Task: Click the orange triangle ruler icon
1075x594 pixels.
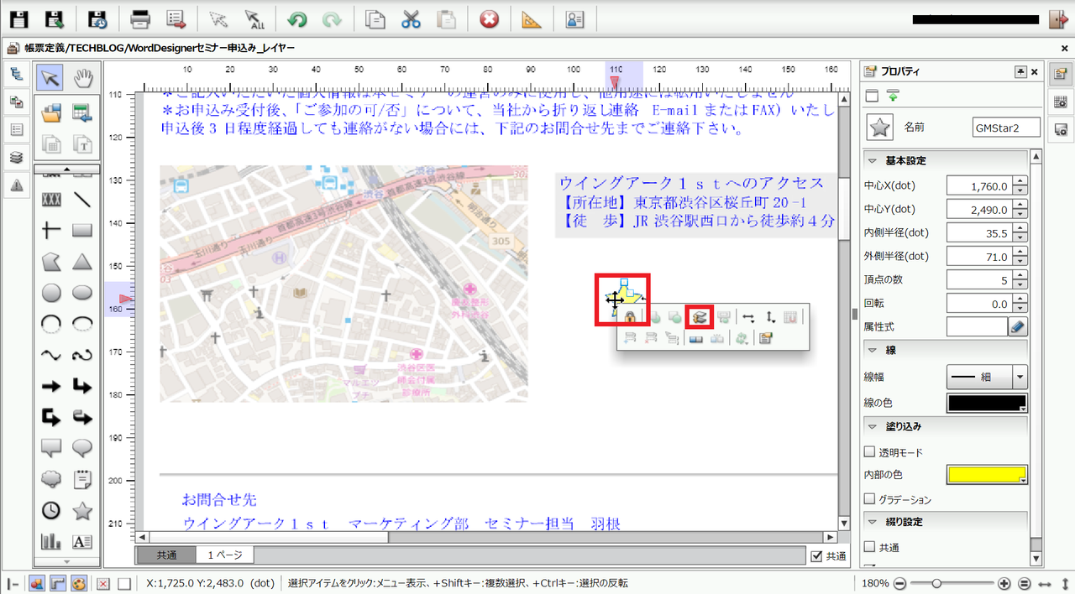Action: tap(532, 18)
